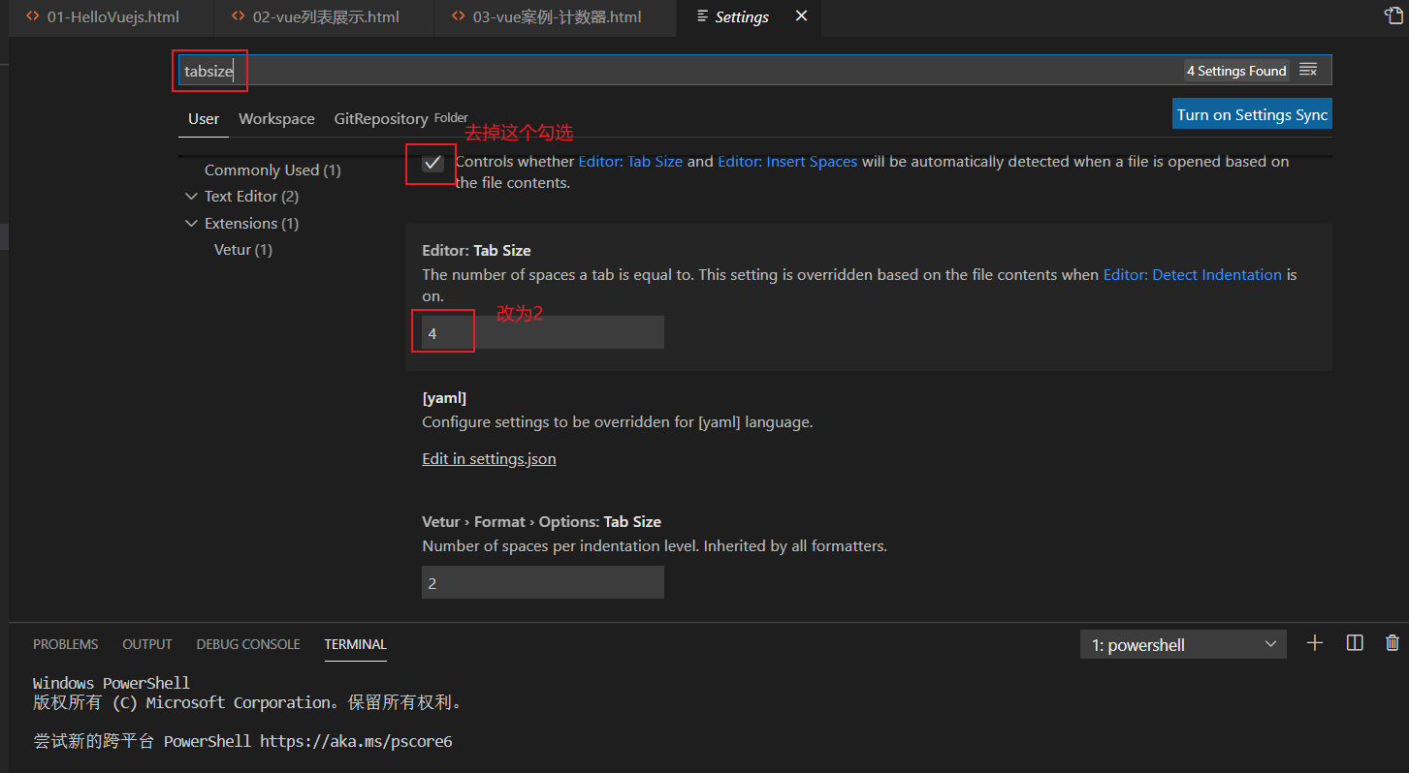1409x773 pixels.
Task: Open the DEBUG CONSOLE panel tab
Action: 248,644
